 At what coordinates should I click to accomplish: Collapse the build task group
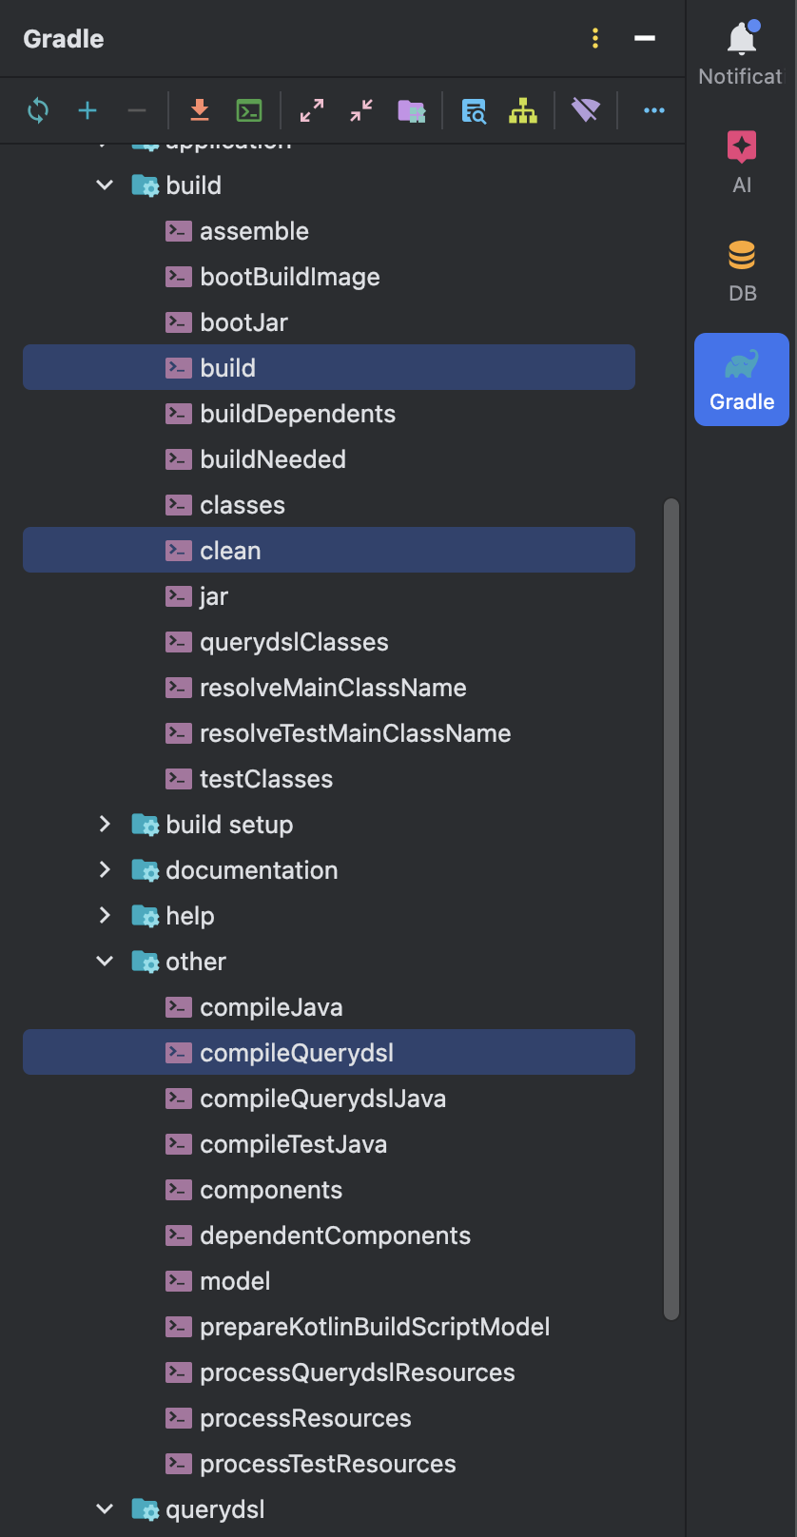[105, 185]
